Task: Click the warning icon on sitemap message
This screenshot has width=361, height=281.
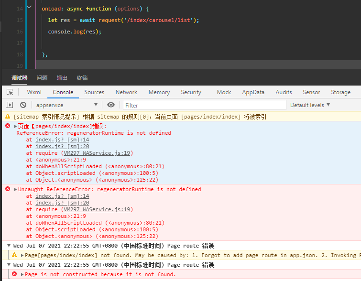Action: click(8, 117)
